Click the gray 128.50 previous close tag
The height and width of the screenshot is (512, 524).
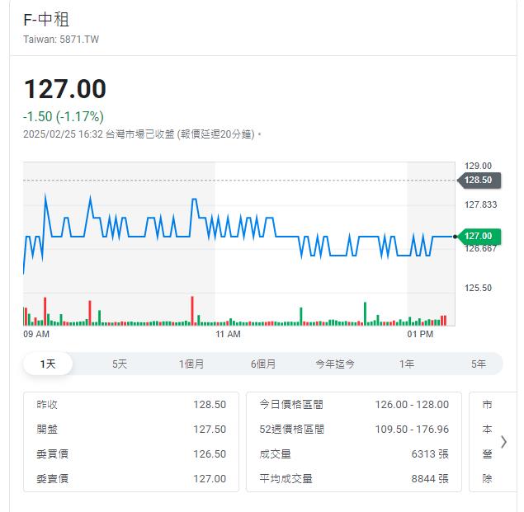(x=479, y=180)
